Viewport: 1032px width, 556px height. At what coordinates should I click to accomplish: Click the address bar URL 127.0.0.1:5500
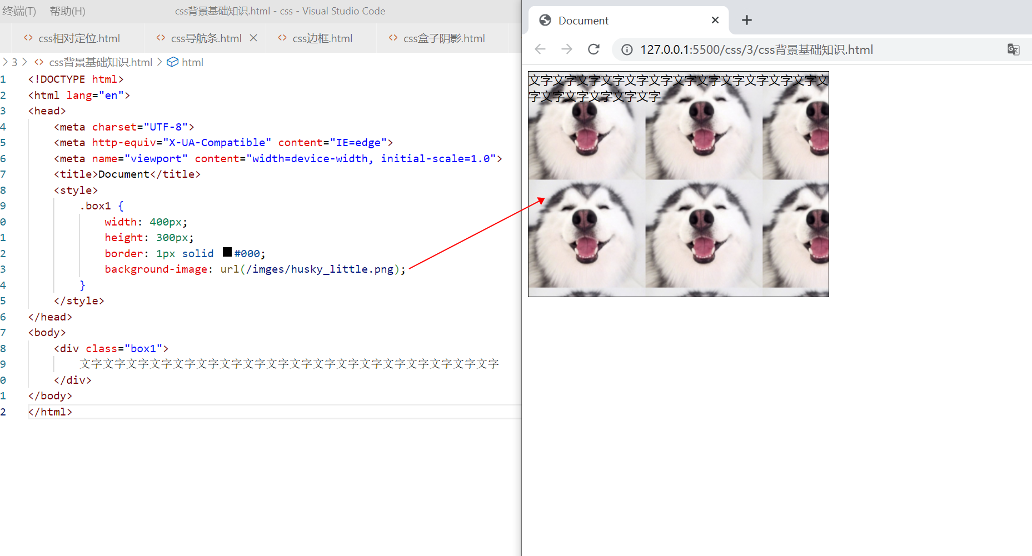(756, 50)
